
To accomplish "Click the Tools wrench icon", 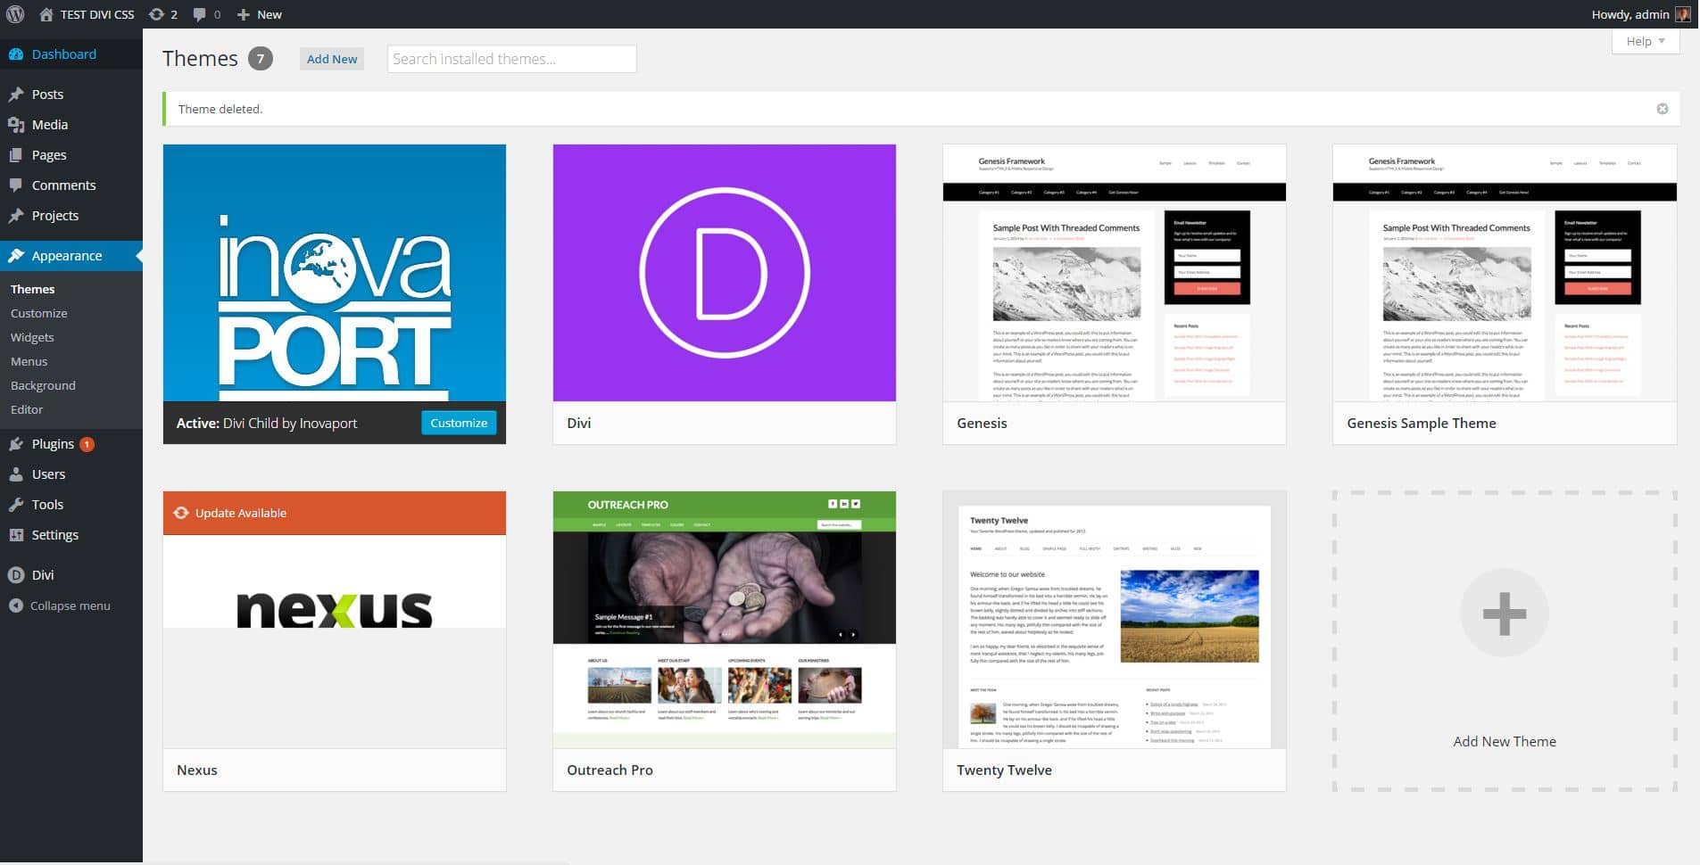I will coord(16,505).
